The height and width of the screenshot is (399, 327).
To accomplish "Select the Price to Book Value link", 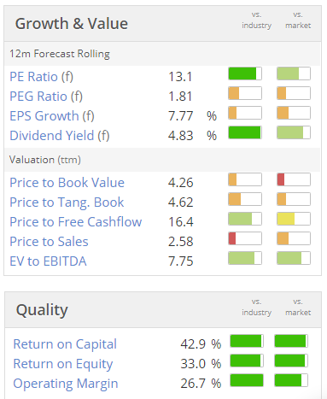I will click(67, 183).
